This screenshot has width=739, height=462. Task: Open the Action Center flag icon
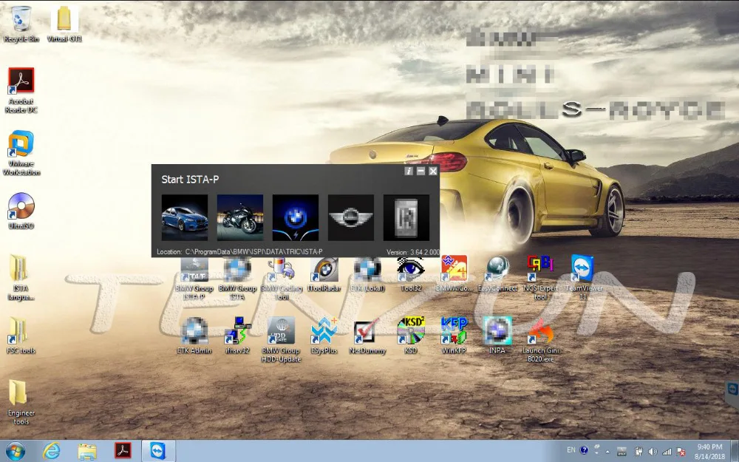(681, 452)
